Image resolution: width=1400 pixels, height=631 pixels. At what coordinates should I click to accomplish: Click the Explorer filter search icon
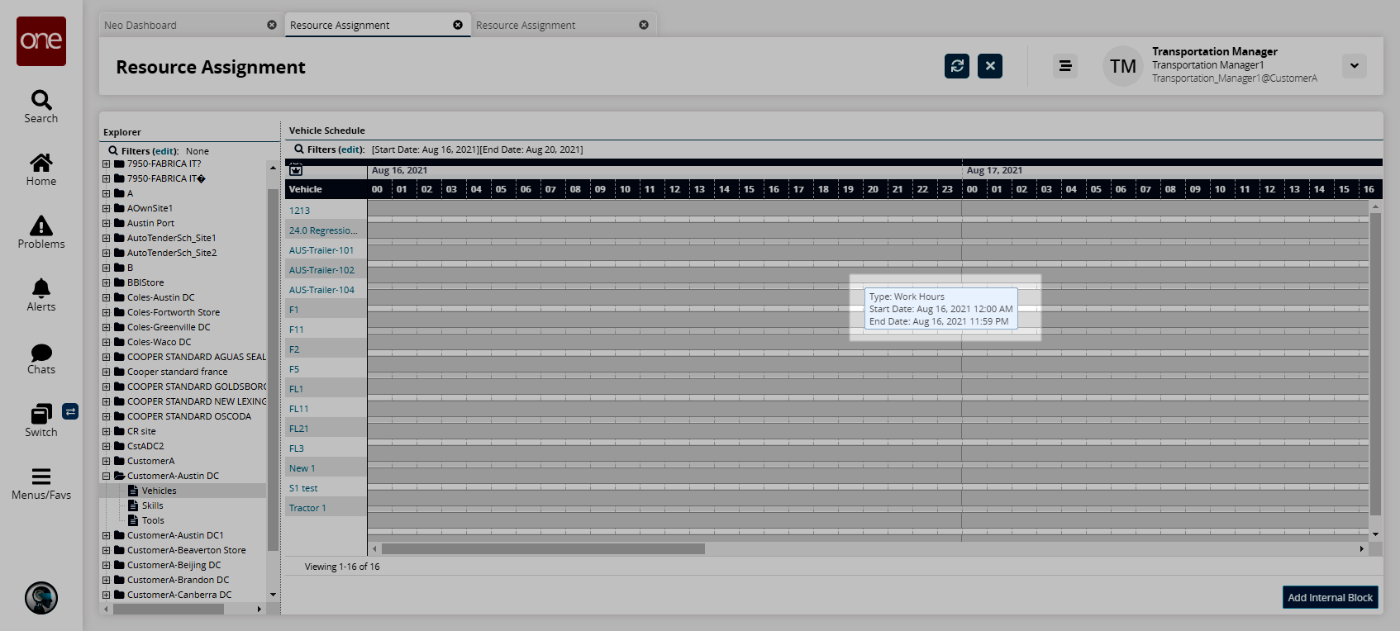point(113,150)
